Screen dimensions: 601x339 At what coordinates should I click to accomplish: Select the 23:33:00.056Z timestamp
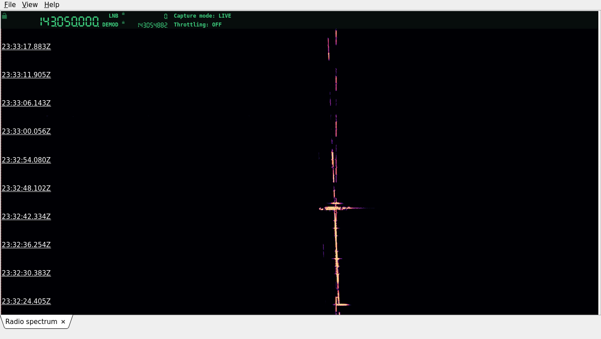click(x=26, y=132)
